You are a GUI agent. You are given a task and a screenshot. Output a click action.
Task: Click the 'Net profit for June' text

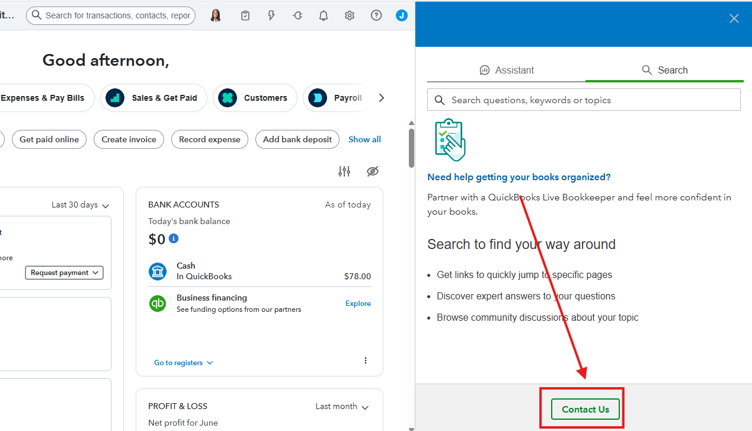[x=183, y=423]
